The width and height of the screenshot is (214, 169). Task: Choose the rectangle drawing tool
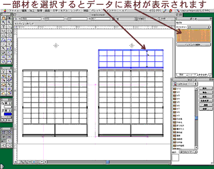[x=9, y=31]
